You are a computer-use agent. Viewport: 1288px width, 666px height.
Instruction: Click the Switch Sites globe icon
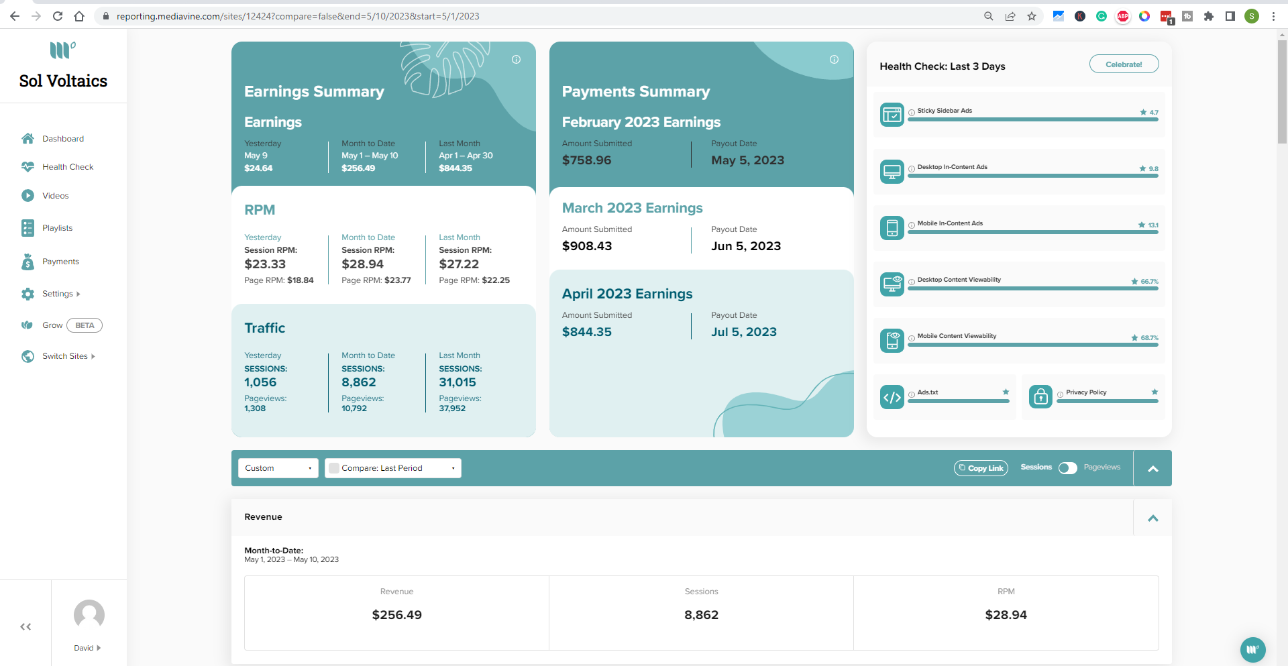[x=28, y=356]
